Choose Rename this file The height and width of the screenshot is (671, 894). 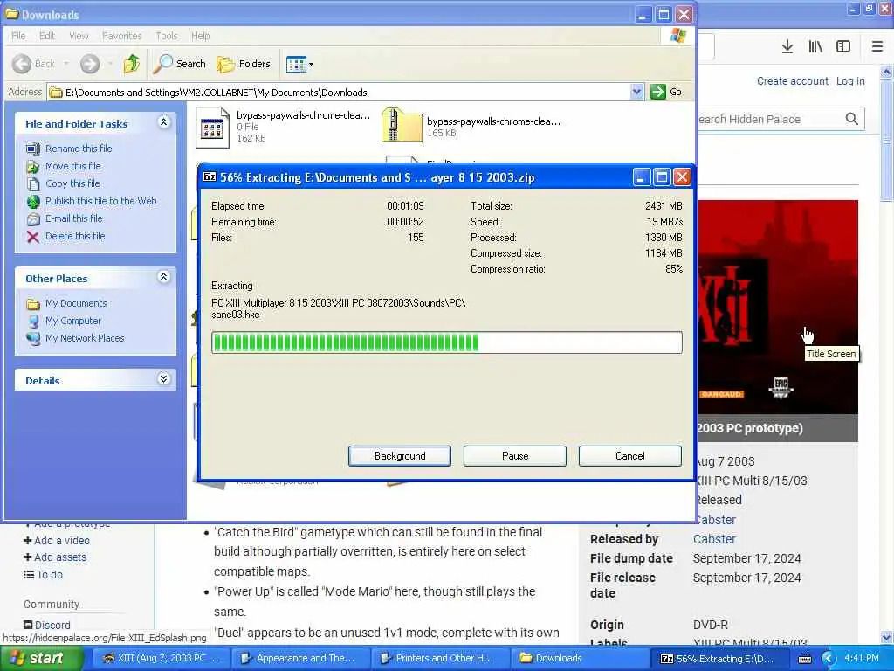[x=79, y=149]
